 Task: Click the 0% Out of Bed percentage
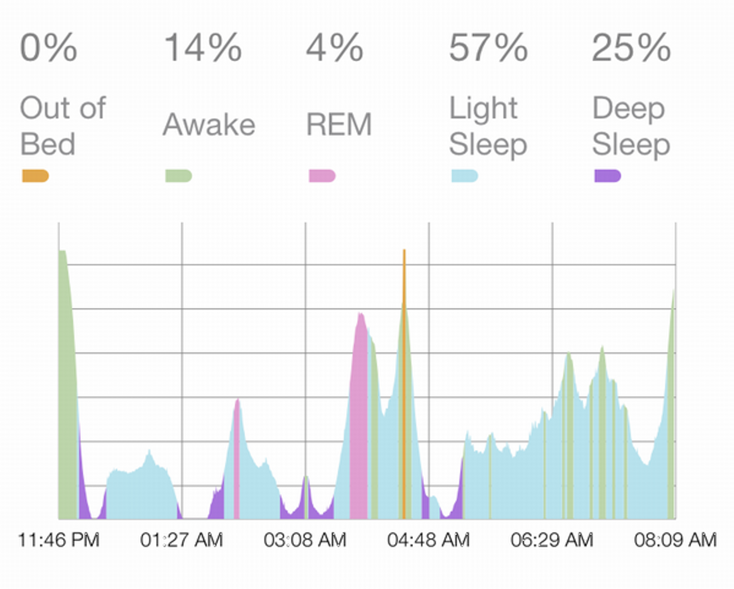click(x=49, y=48)
